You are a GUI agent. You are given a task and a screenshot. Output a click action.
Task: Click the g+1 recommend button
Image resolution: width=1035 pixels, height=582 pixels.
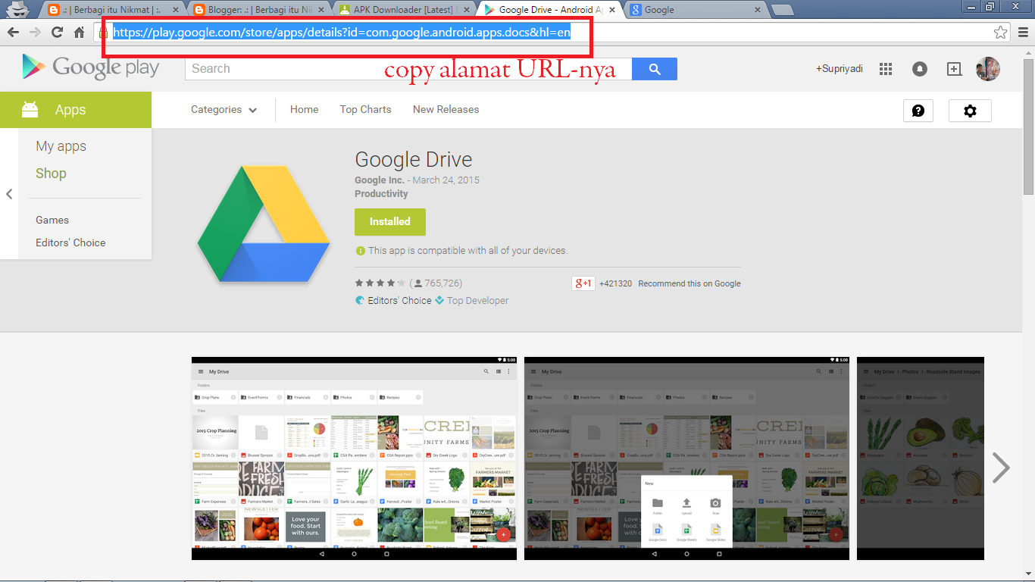[x=583, y=283]
